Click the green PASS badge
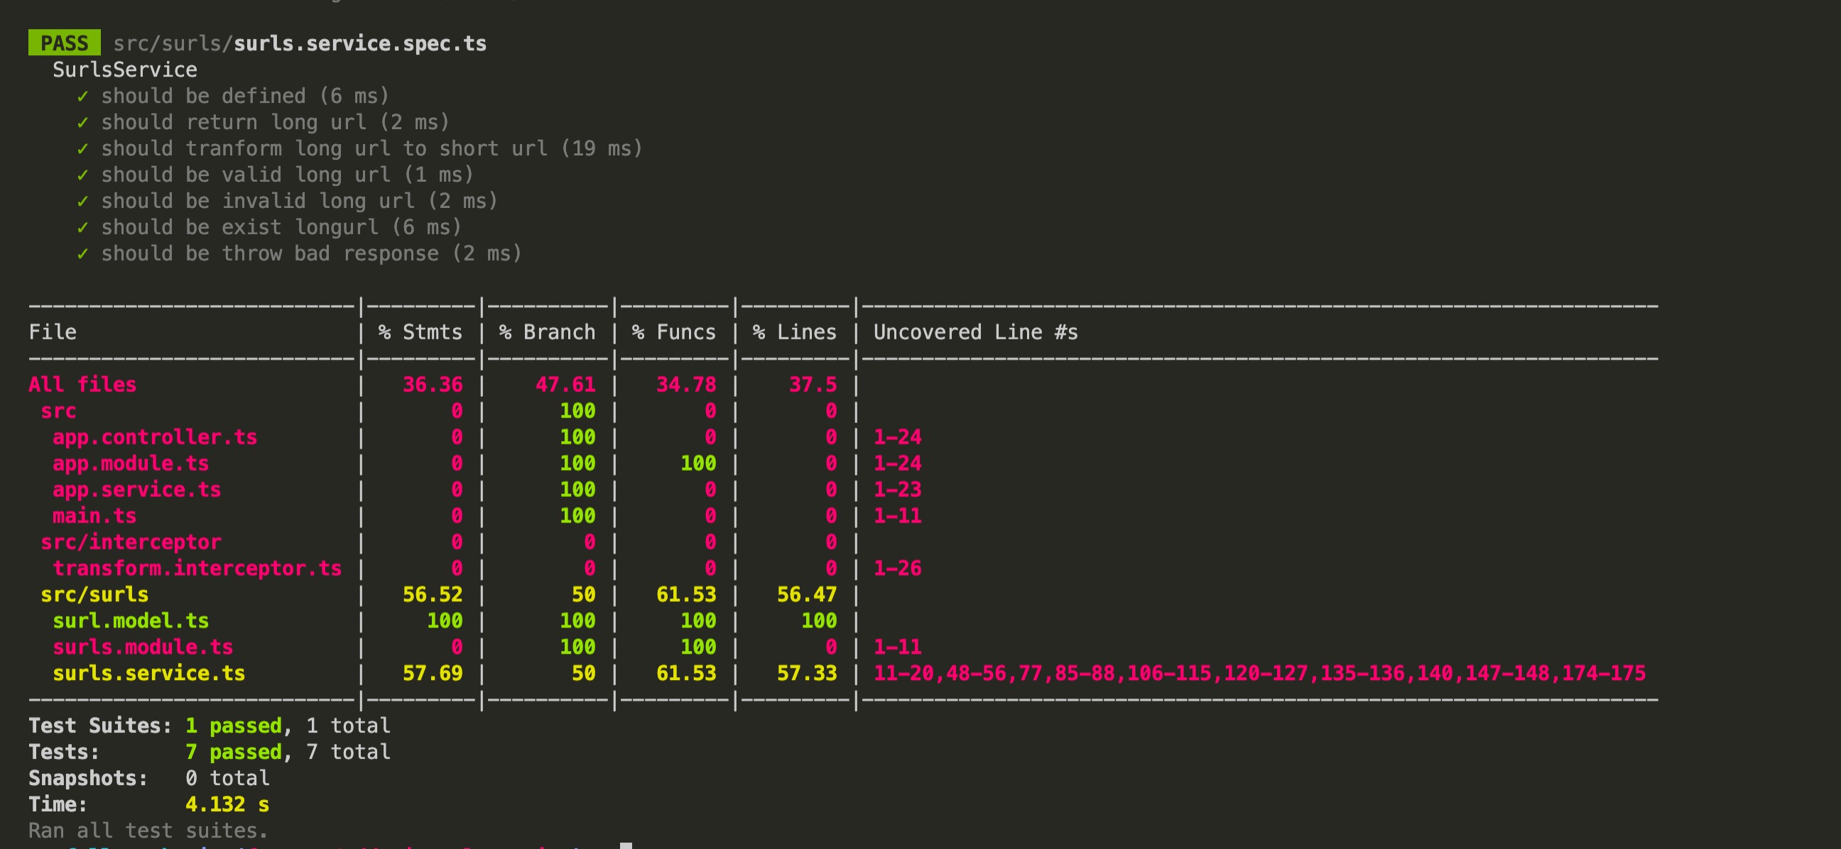Screen dimensions: 1841x849 65,43
